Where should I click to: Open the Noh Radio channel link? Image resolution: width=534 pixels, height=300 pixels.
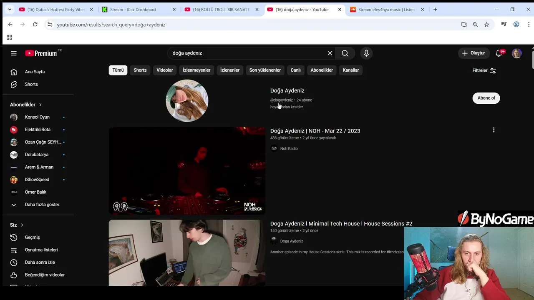tap(289, 148)
